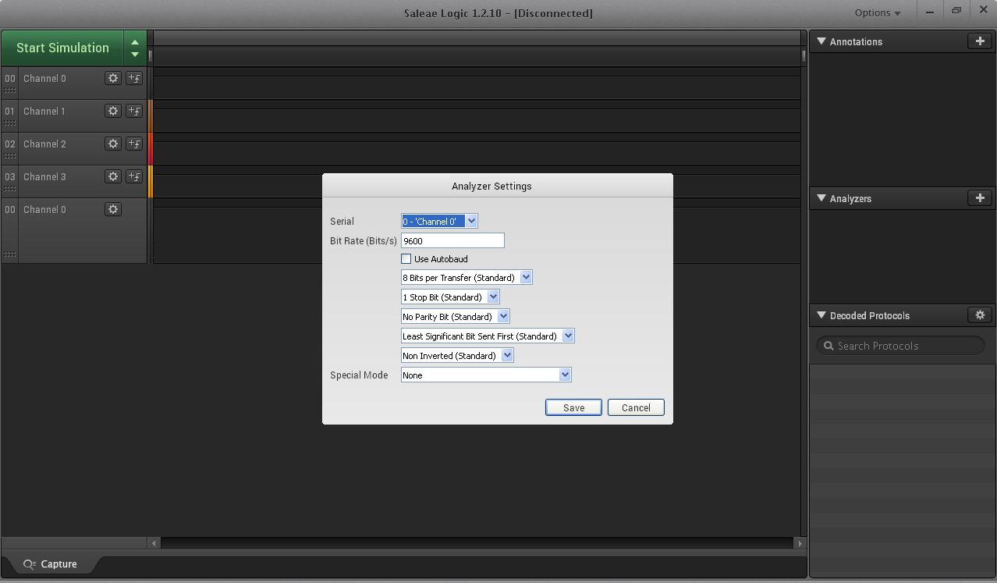
Task: Set trigger for Channel 0 first row
Action: tap(134, 78)
